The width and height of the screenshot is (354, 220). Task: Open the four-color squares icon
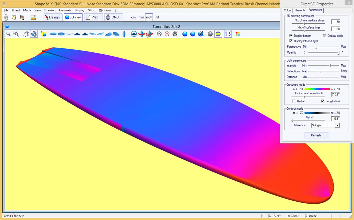click(238, 34)
